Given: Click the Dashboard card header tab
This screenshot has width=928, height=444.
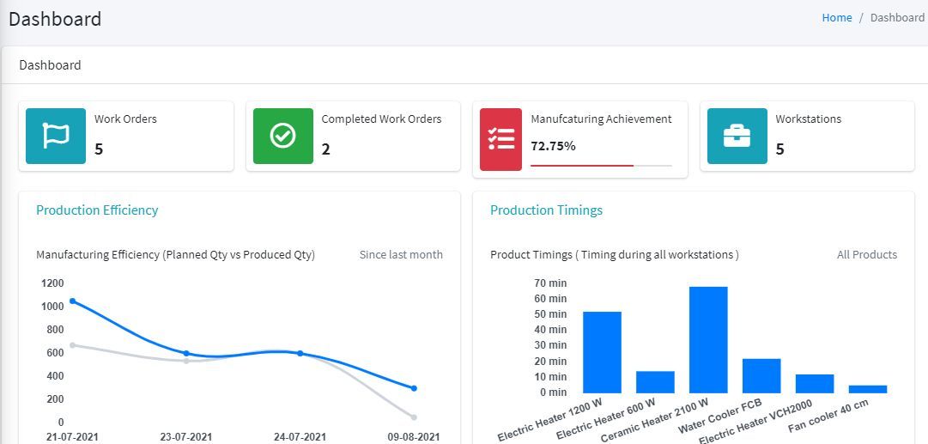Looking at the screenshot, I should pyautogui.click(x=50, y=65).
